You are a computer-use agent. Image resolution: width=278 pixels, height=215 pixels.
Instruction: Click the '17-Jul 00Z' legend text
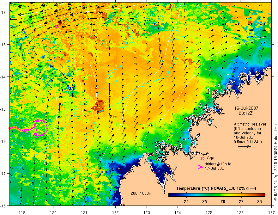[x=215, y=168]
